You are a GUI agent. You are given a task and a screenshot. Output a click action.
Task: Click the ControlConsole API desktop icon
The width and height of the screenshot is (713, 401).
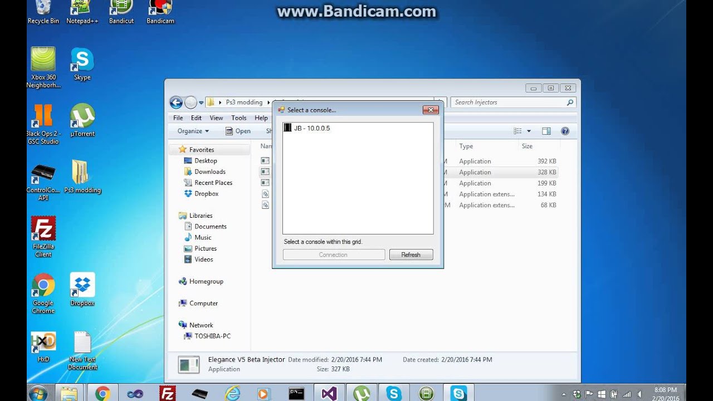tap(43, 181)
